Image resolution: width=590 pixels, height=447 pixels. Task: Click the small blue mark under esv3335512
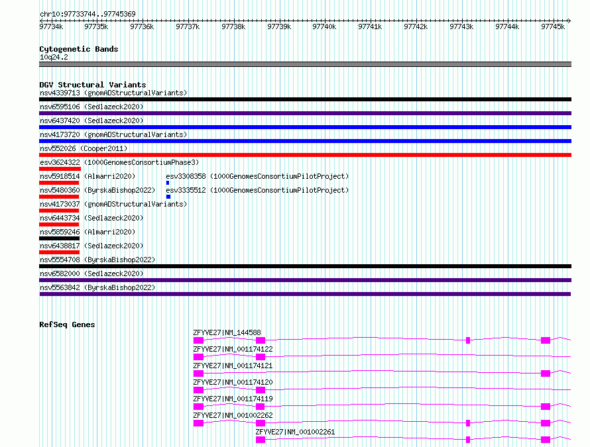[168, 197]
